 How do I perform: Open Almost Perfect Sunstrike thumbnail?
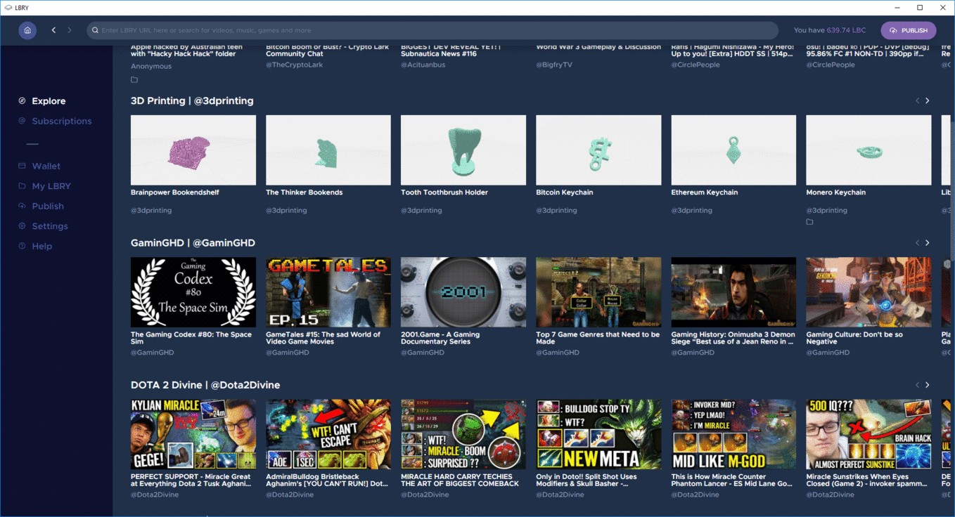click(869, 434)
